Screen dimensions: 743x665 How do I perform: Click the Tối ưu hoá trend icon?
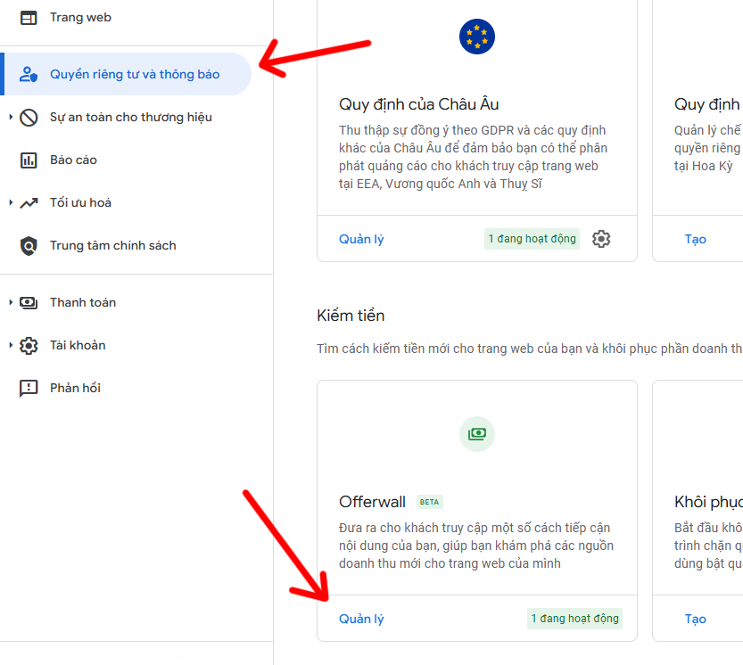click(29, 202)
